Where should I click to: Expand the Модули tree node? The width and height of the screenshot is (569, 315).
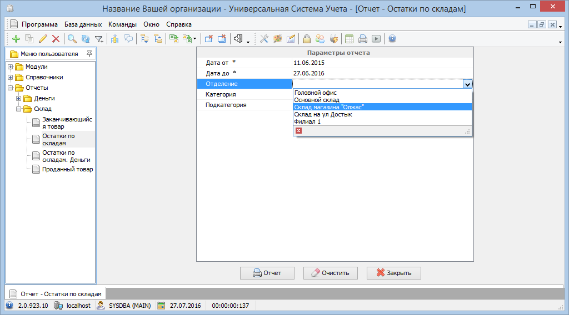point(11,67)
